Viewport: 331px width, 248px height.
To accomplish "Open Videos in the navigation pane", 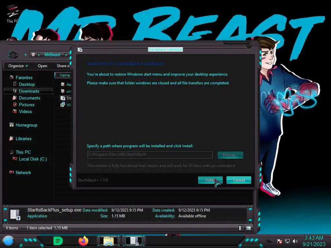I will click(x=25, y=111).
